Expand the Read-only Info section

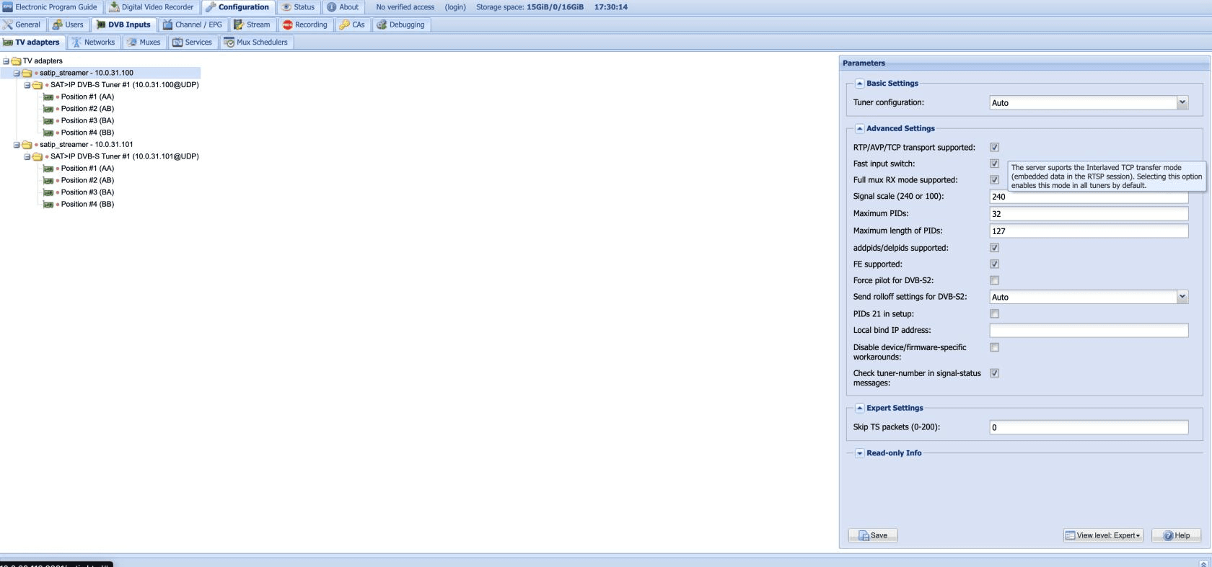pos(859,453)
